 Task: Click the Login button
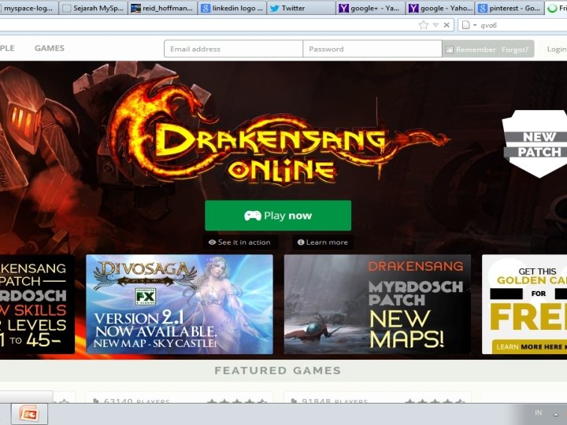556,49
